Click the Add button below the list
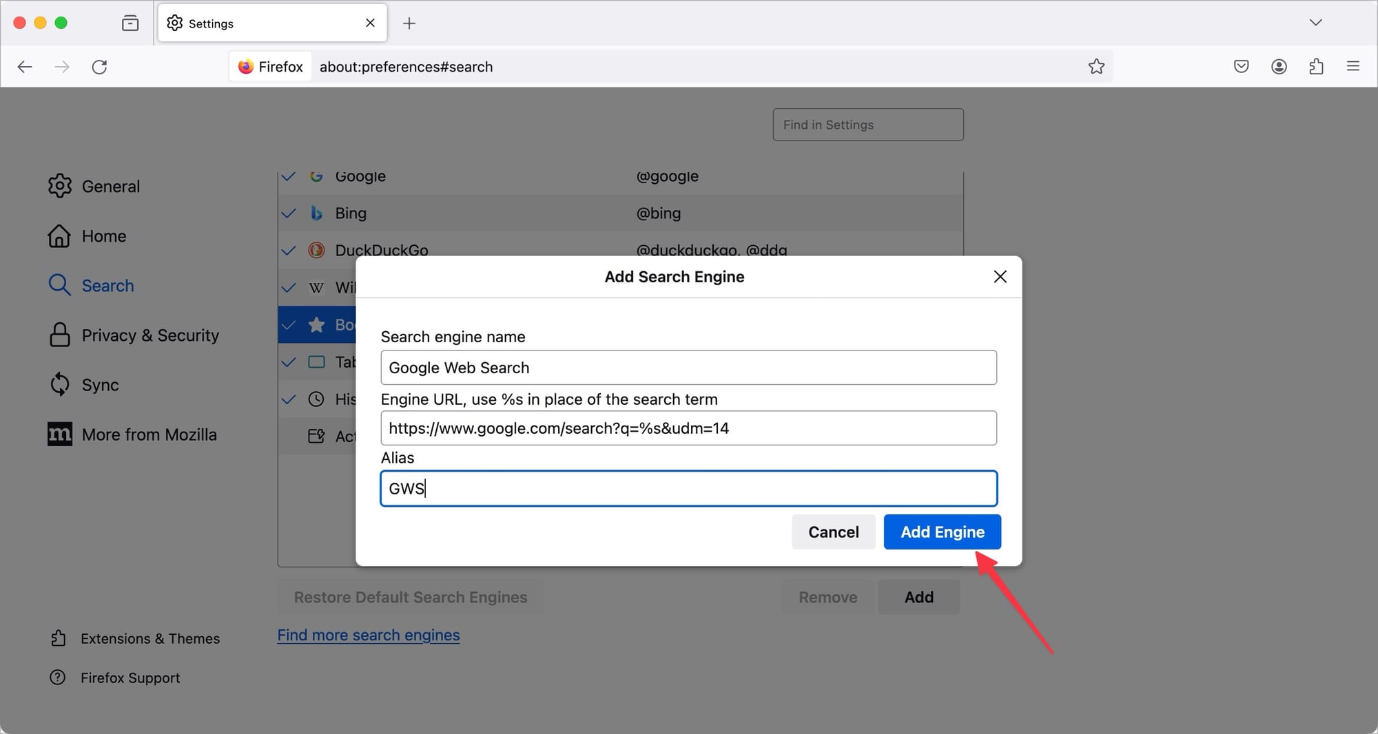This screenshot has height=734, width=1378. [x=918, y=597]
